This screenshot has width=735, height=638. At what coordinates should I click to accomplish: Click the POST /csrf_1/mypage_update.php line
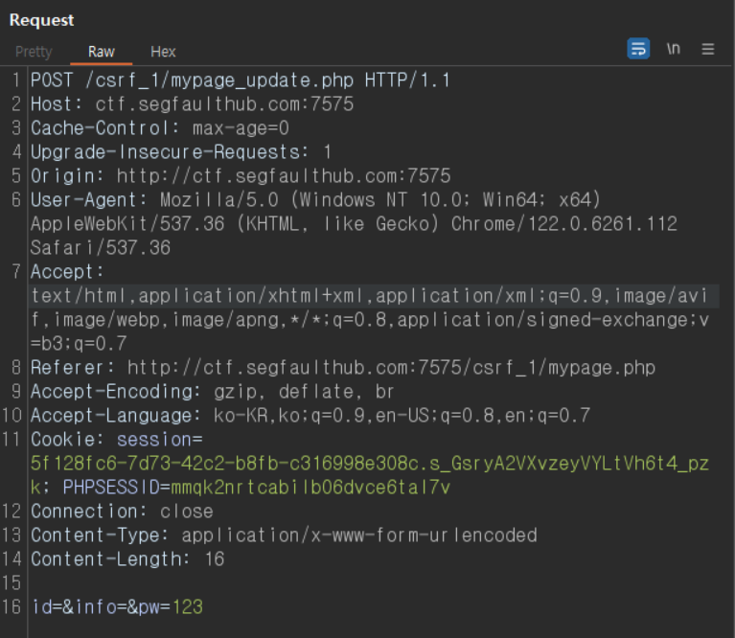[240, 80]
